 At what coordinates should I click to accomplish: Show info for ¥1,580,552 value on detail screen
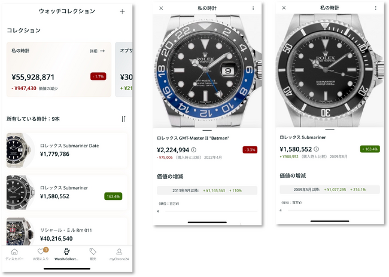click(317, 149)
